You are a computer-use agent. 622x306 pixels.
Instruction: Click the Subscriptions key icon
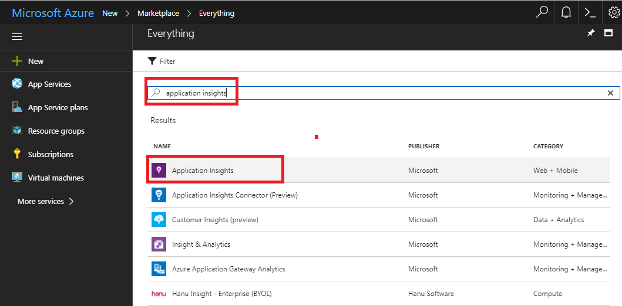coord(17,154)
